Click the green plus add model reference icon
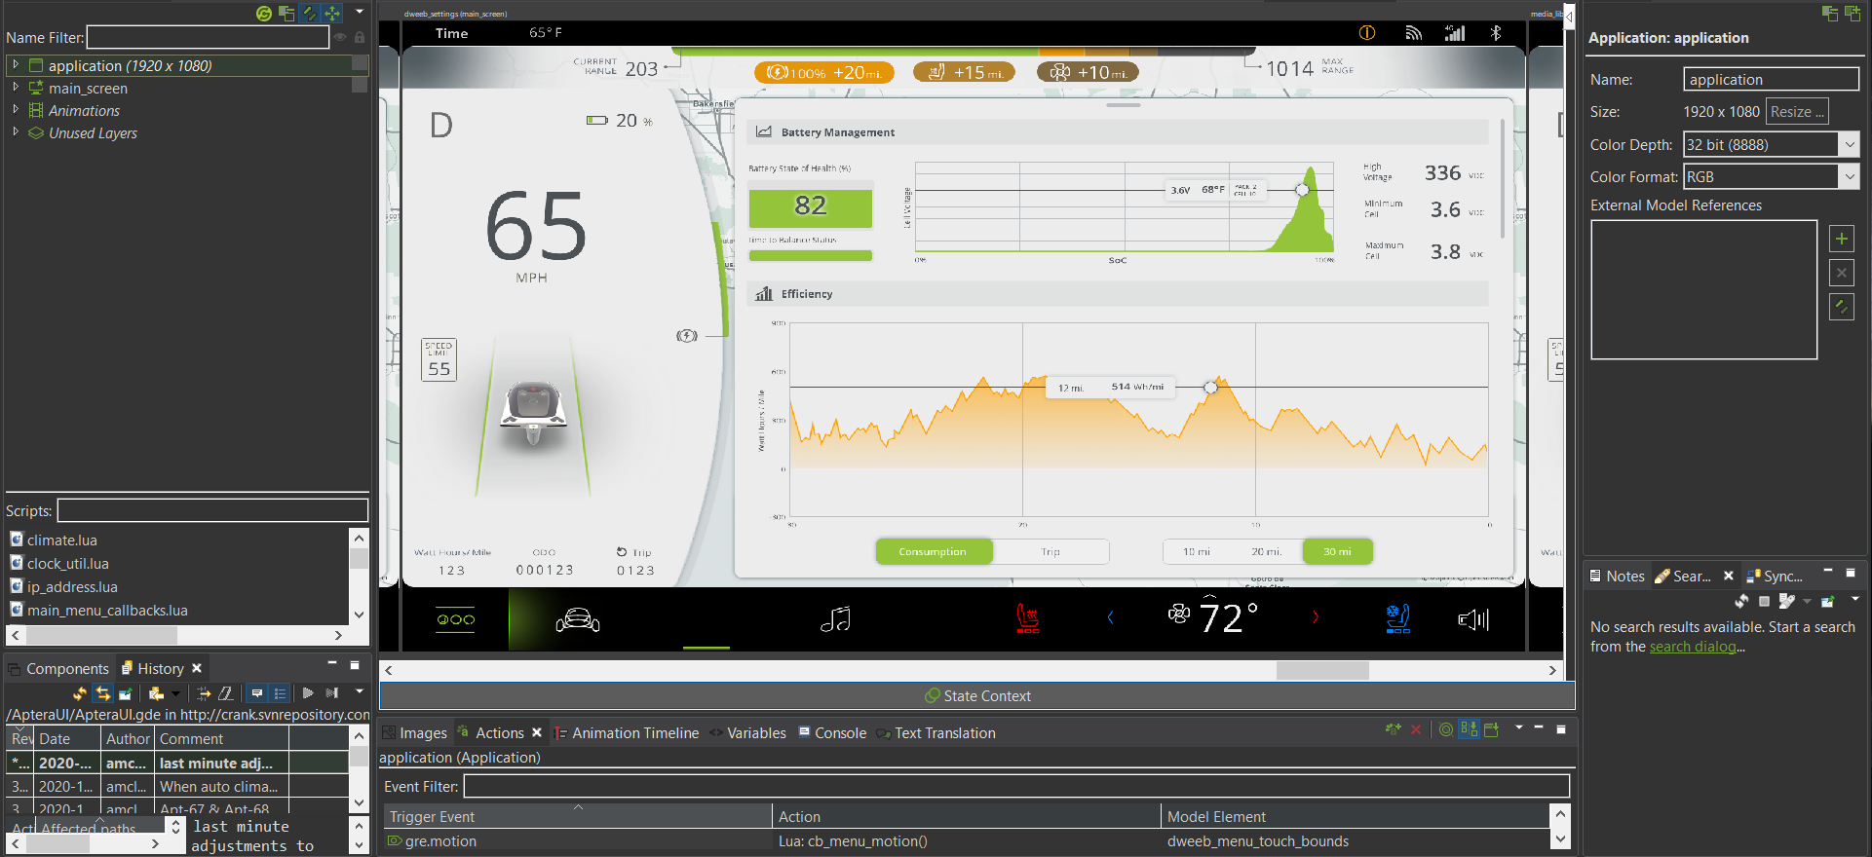Screen dimensions: 1872x857 click(1841, 239)
